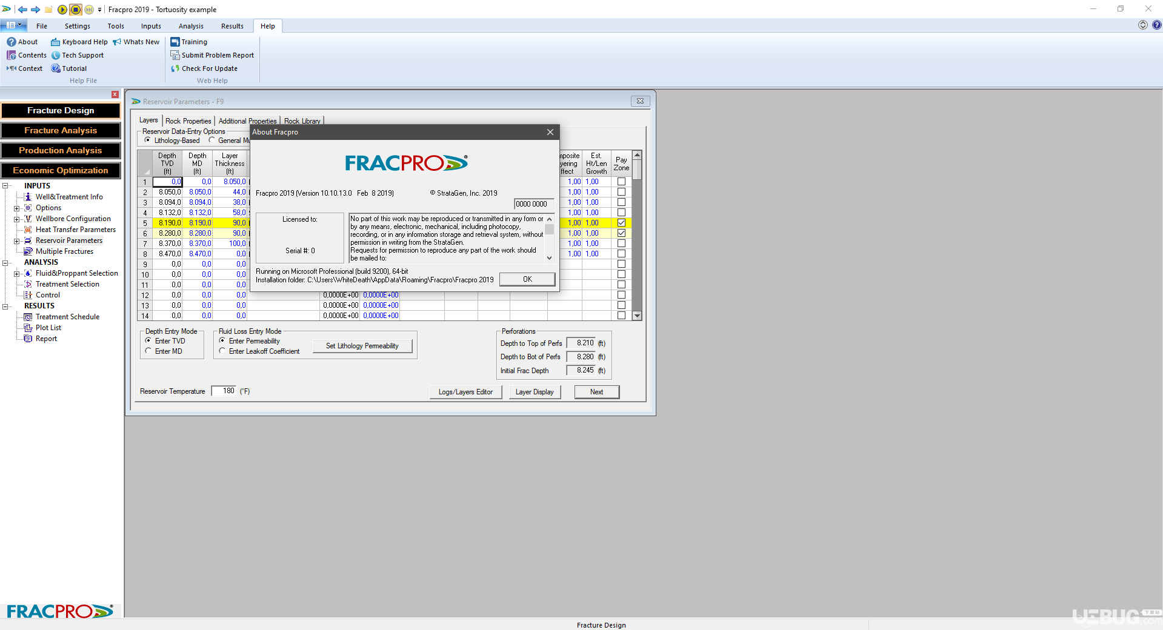Uncheck Pay Zone checkbox for layer row 6
Viewport: 1163px width, 630px height.
click(x=621, y=233)
